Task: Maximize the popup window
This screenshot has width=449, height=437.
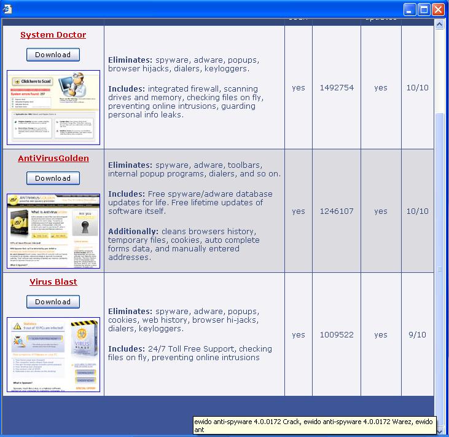Action: pos(424,9)
